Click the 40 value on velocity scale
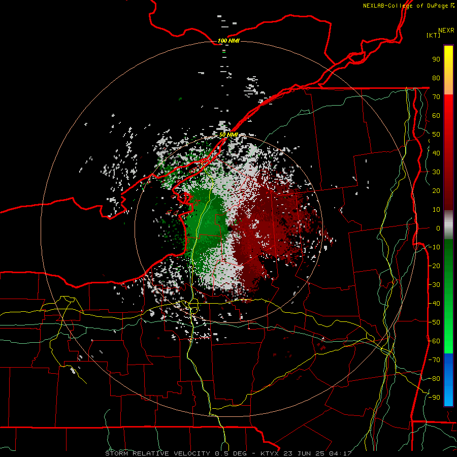457x457 pixels. coord(436,153)
